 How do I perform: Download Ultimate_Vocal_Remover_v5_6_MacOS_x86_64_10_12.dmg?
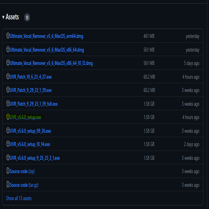point(51,63)
